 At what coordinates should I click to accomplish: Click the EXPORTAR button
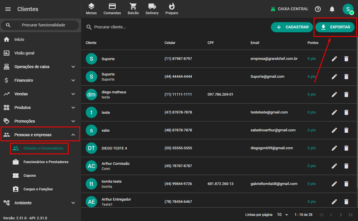click(x=335, y=27)
